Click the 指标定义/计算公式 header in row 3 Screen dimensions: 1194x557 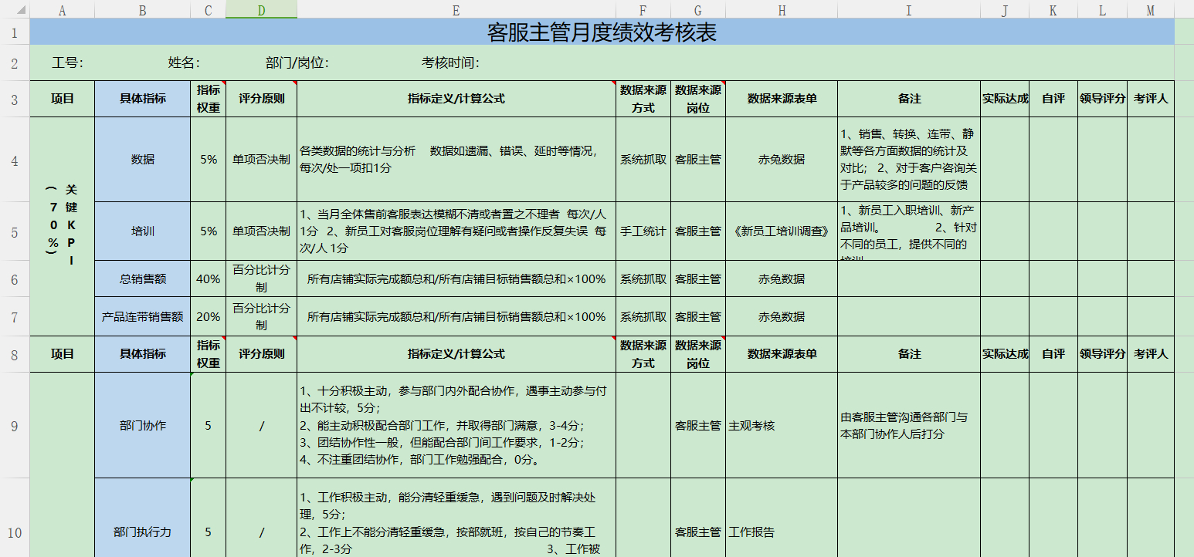(x=456, y=99)
